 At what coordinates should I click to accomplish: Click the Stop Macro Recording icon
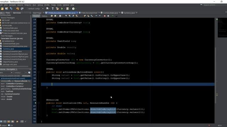tap(108, 16)
